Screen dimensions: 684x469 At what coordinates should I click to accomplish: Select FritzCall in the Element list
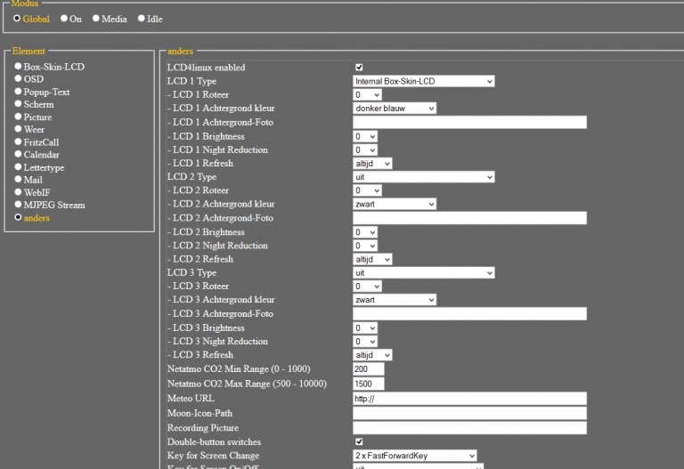pyautogui.click(x=18, y=142)
